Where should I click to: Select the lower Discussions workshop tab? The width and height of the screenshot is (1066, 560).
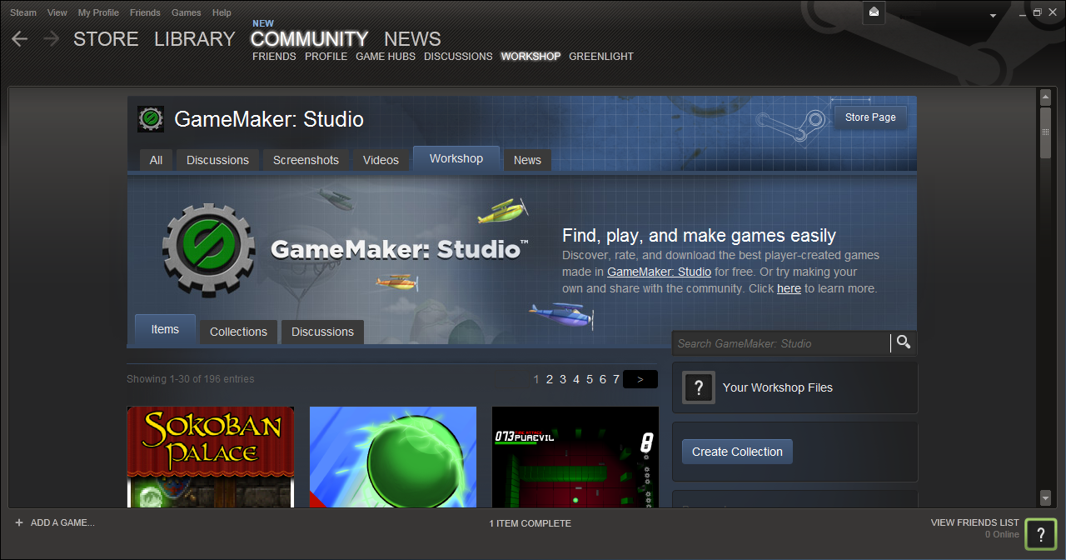pyautogui.click(x=322, y=332)
